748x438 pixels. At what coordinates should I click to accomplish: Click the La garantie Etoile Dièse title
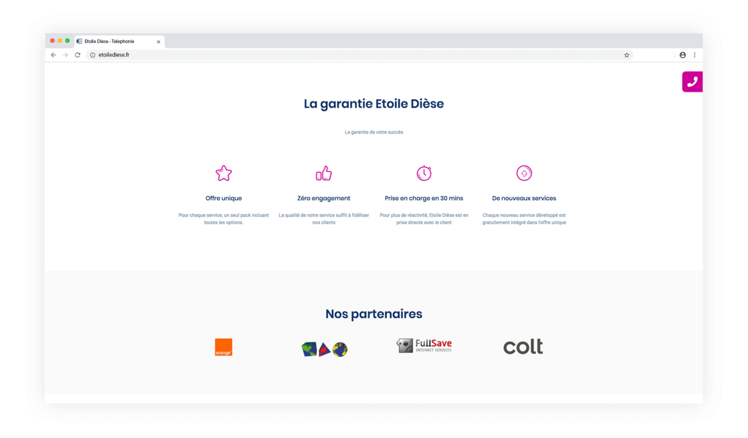374,104
